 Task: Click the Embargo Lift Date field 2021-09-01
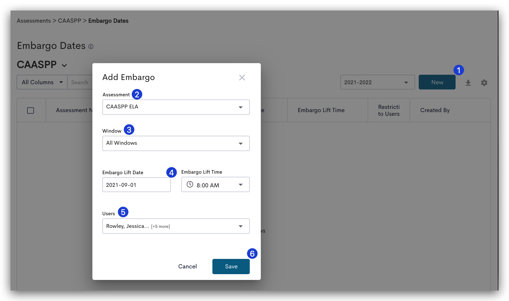click(x=136, y=185)
